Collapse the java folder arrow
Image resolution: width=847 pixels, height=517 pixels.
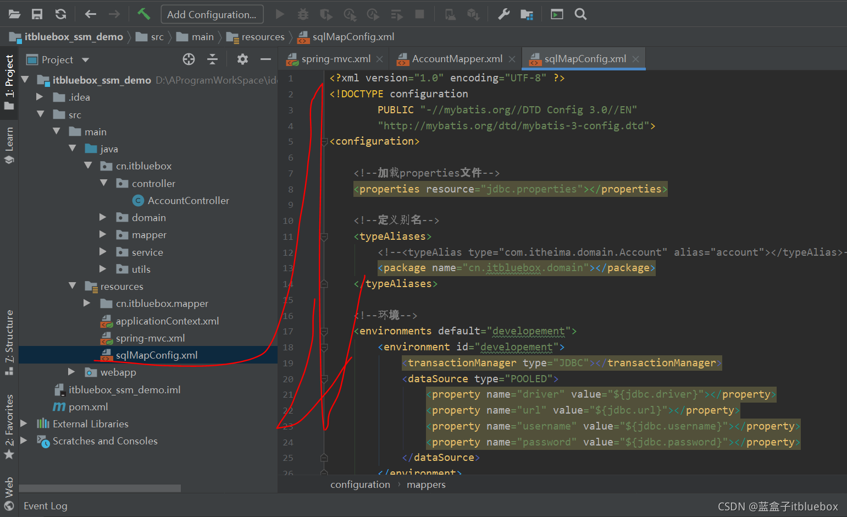(73, 148)
